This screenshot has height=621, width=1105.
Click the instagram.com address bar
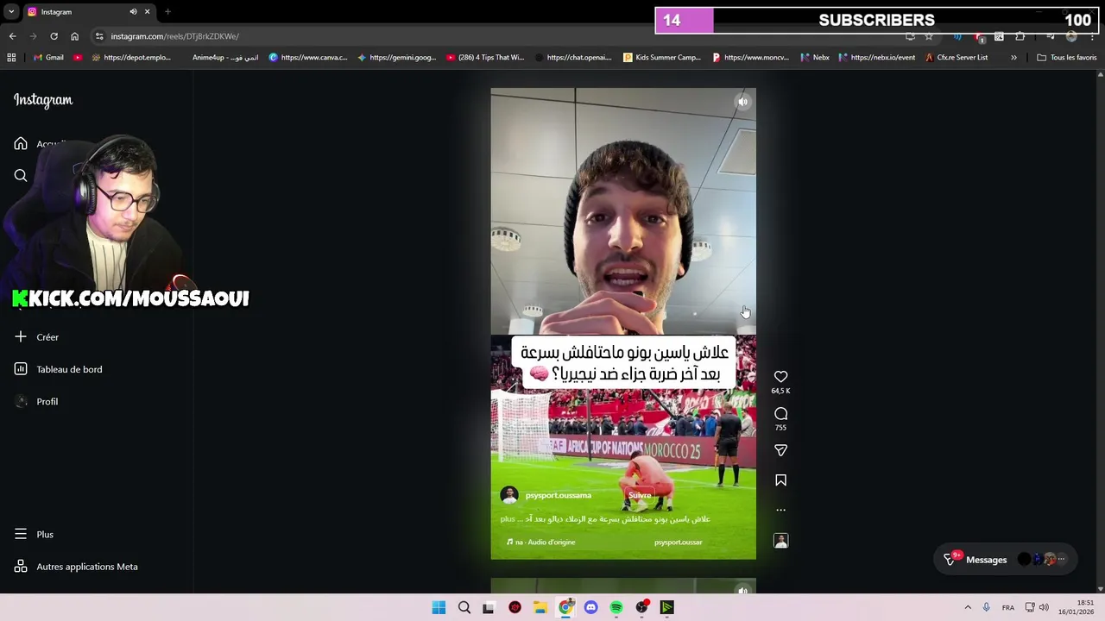click(501, 36)
